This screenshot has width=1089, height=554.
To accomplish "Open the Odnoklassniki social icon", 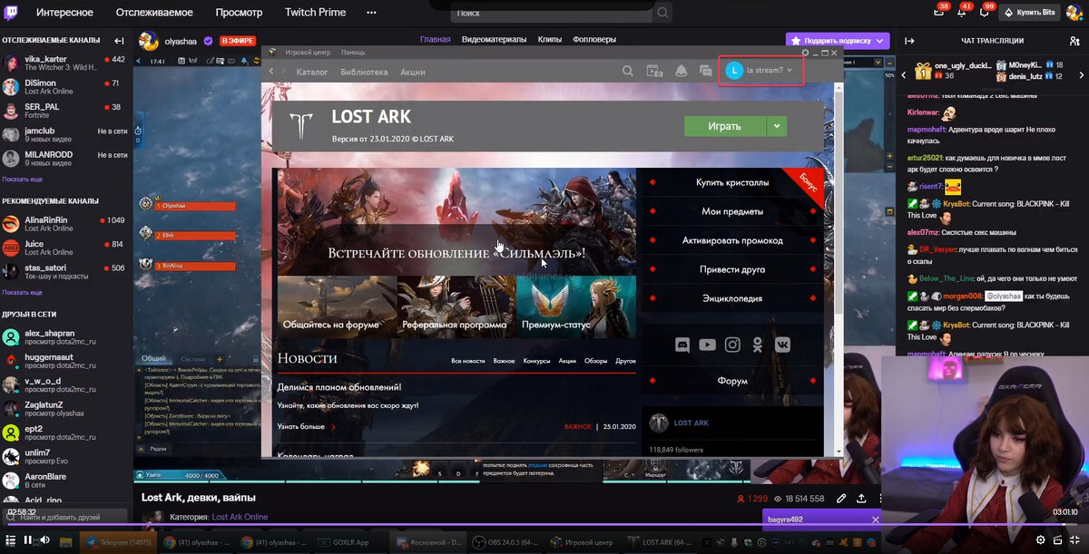I will pos(757,345).
